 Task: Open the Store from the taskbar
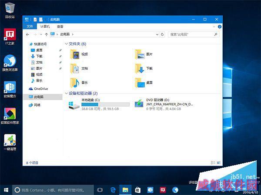pos(137,190)
